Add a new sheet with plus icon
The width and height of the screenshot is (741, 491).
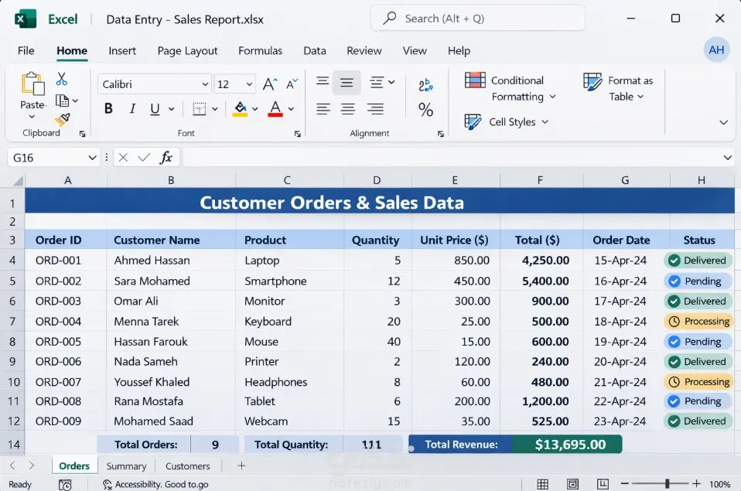point(241,465)
